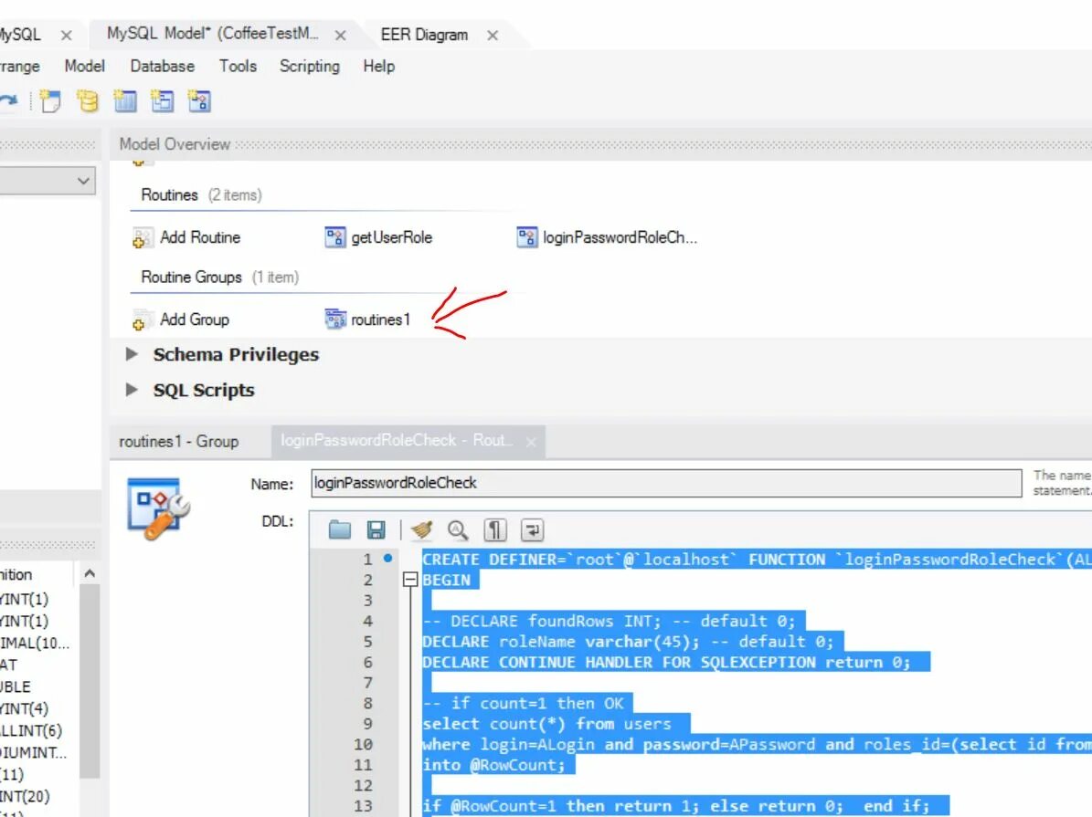1092x817 pixels.
Task: Switch to the MySQL Model CoffeeTestM tab
Action: (x=213, y=34)
